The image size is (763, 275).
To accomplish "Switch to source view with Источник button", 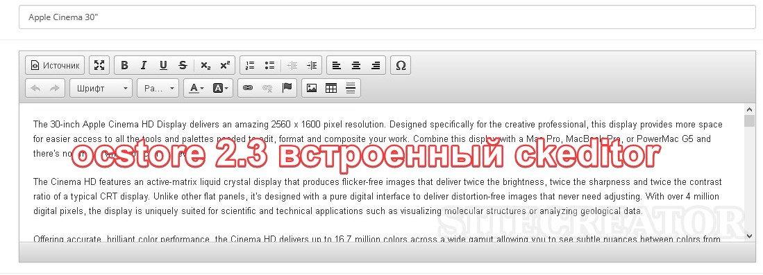I will tap(54, 65).
